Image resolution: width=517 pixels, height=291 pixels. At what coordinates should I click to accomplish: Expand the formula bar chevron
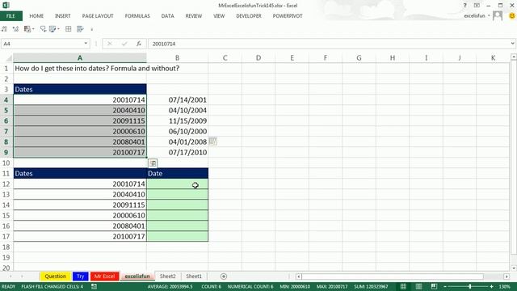pos(512,44)
